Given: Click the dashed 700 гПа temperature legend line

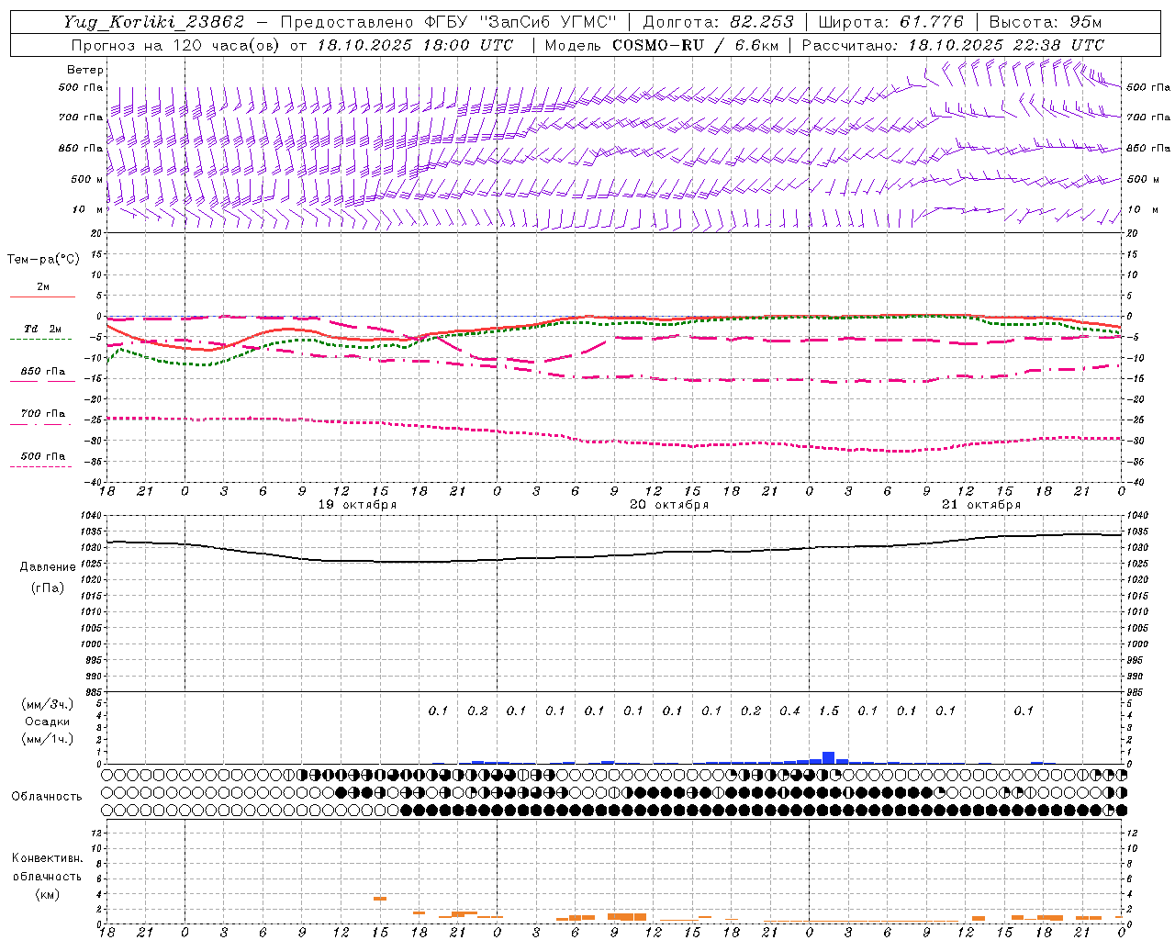Looking at the screenshot, I should pos(40,424).
